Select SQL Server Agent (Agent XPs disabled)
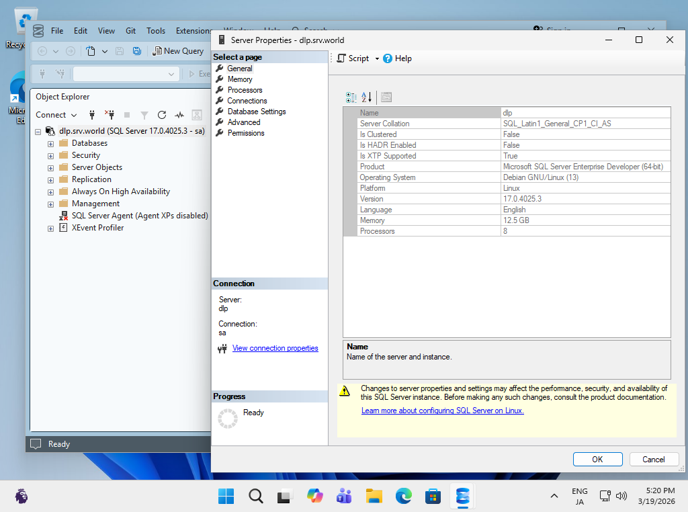This screenshot has width=688, height=512. 140,216
